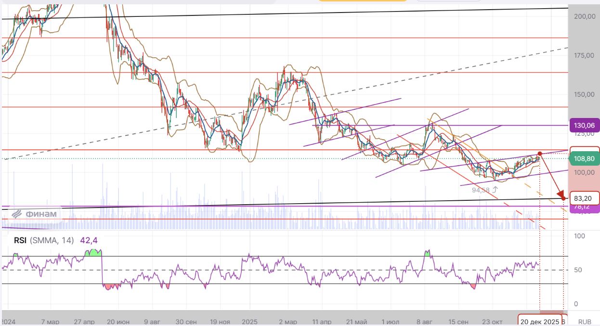Click the 150,00 price axis label

point(583,94)
